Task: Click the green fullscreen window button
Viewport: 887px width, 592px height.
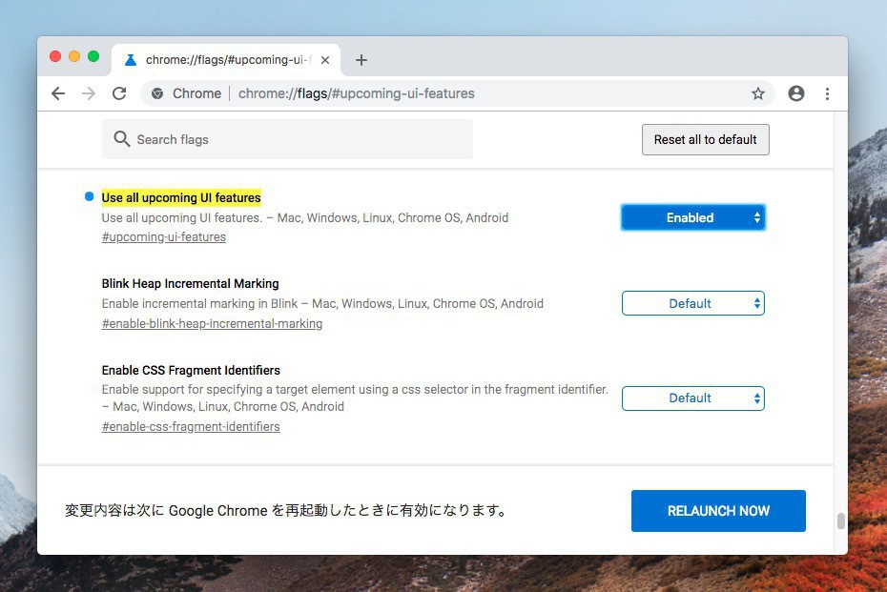Action: coord(93,56)
